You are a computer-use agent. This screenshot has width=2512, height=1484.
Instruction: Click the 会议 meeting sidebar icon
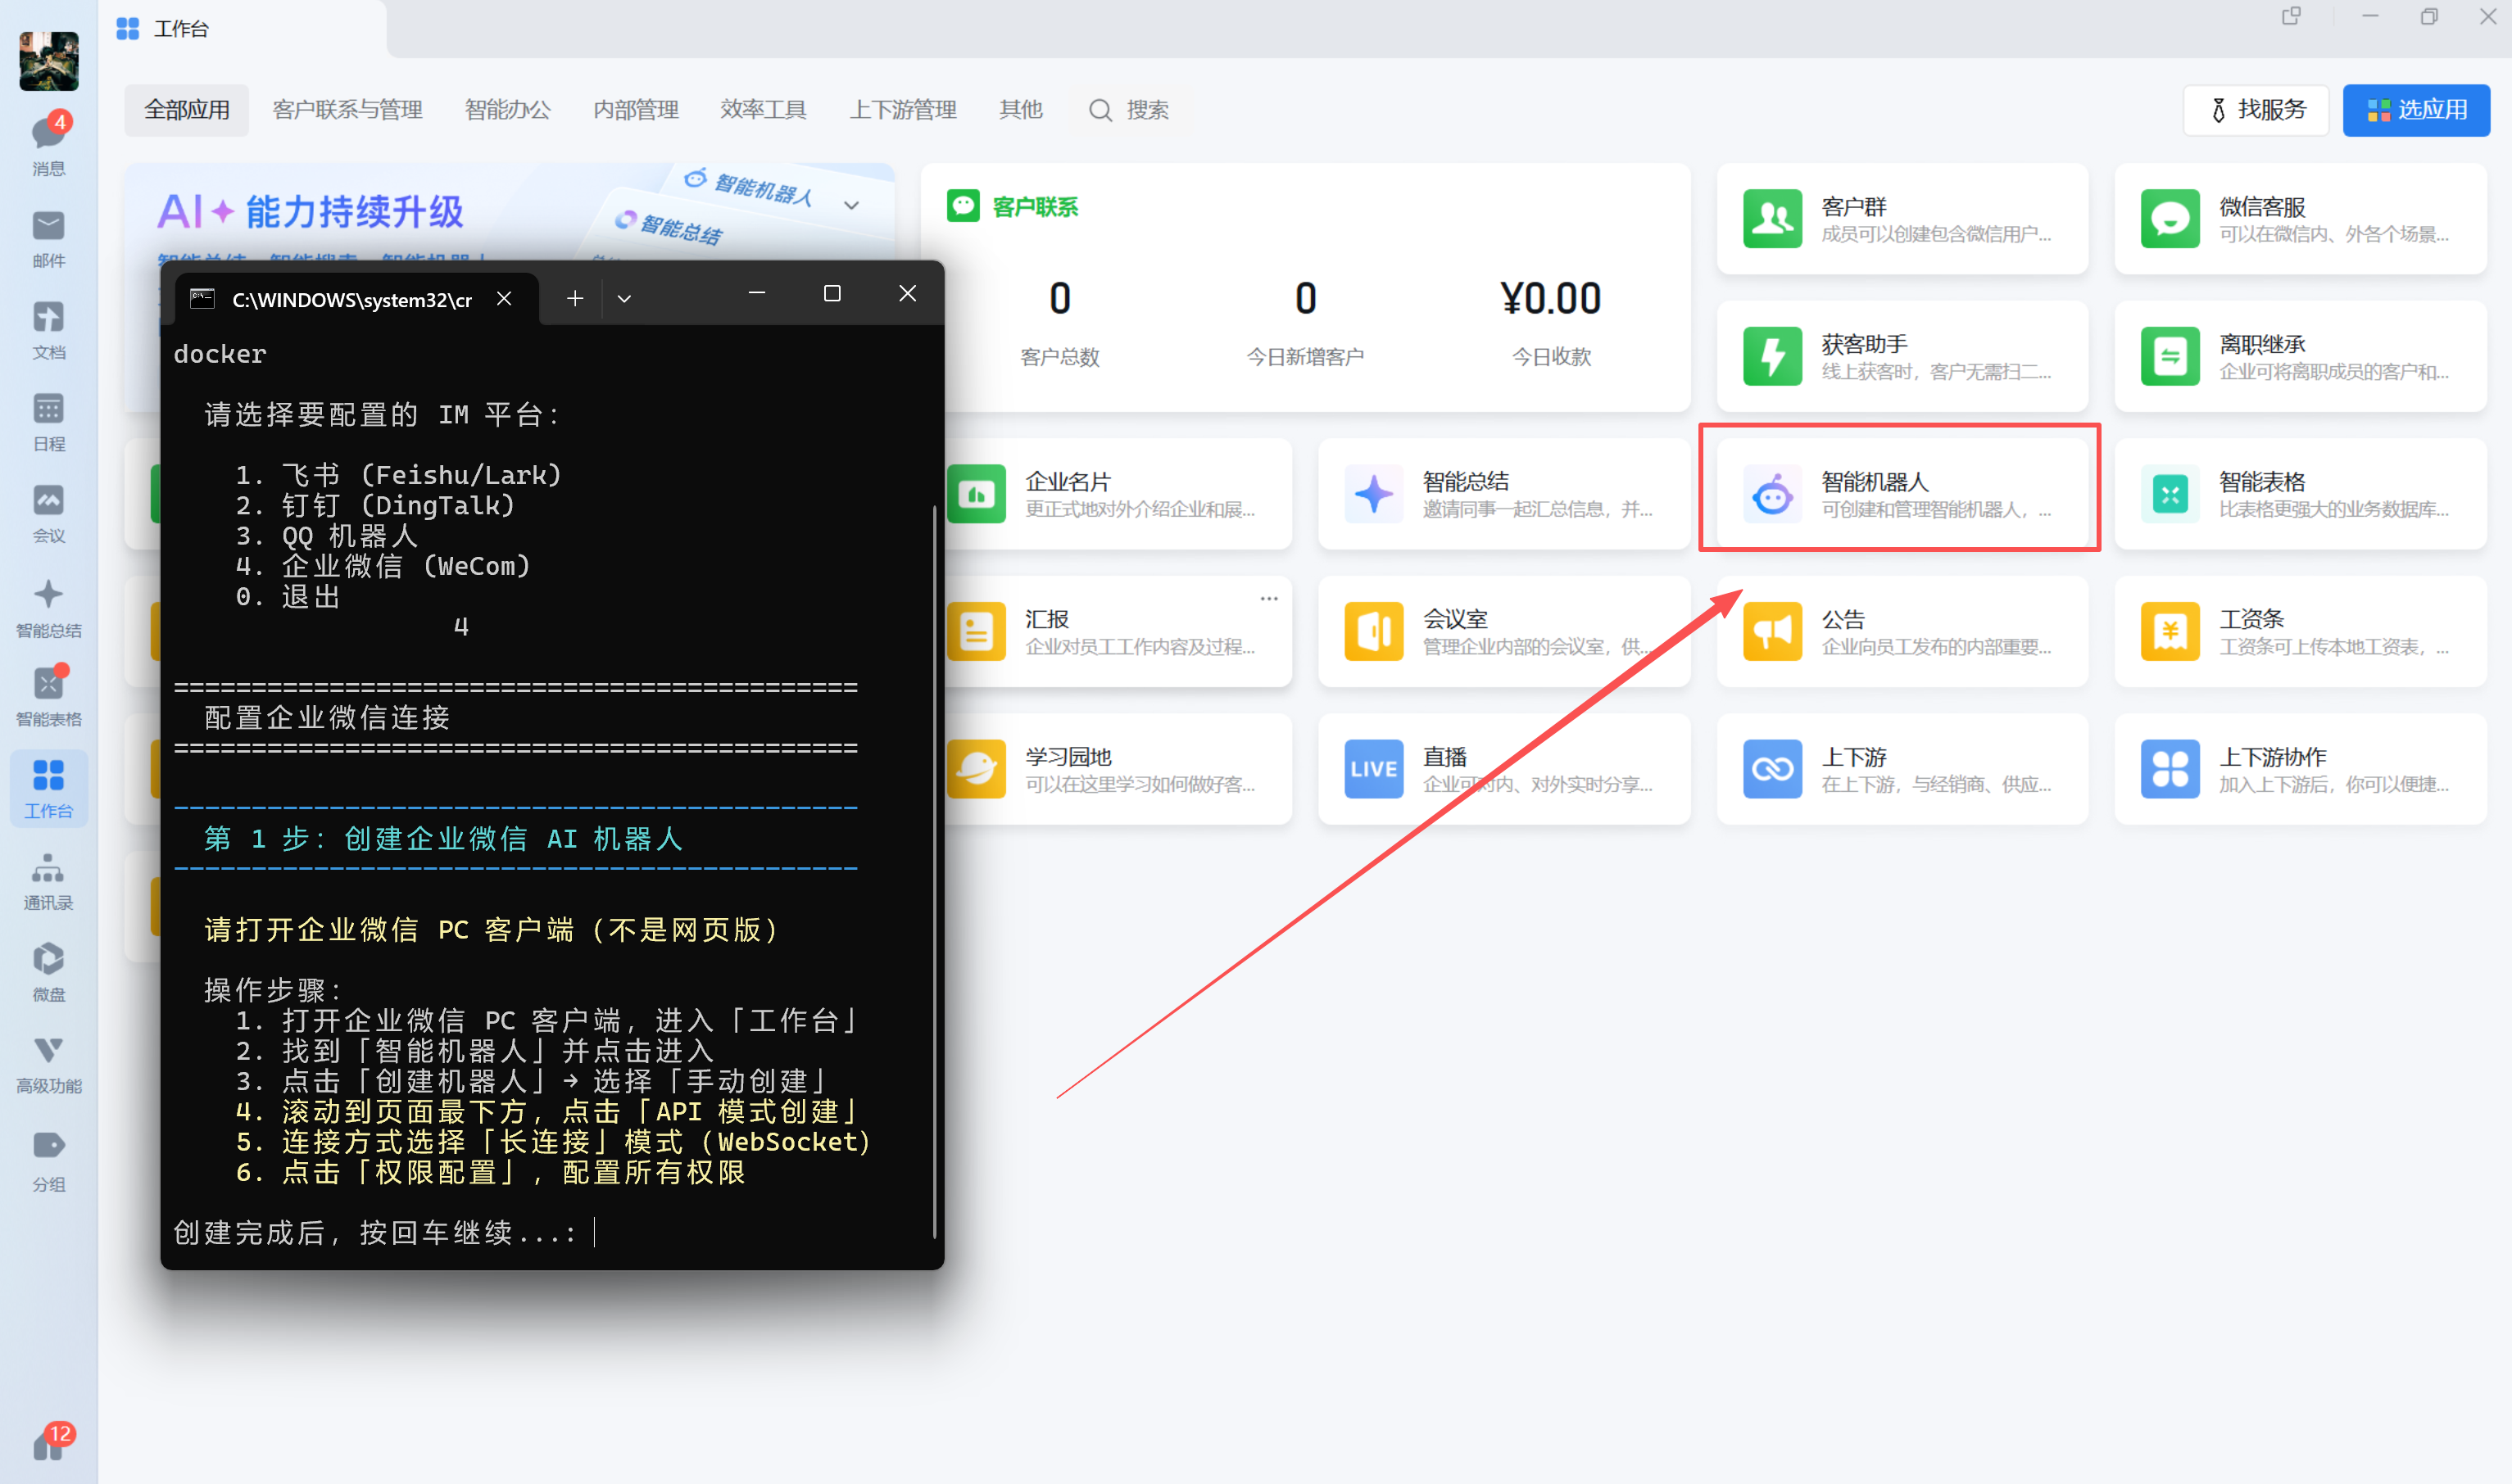point(48,501)
